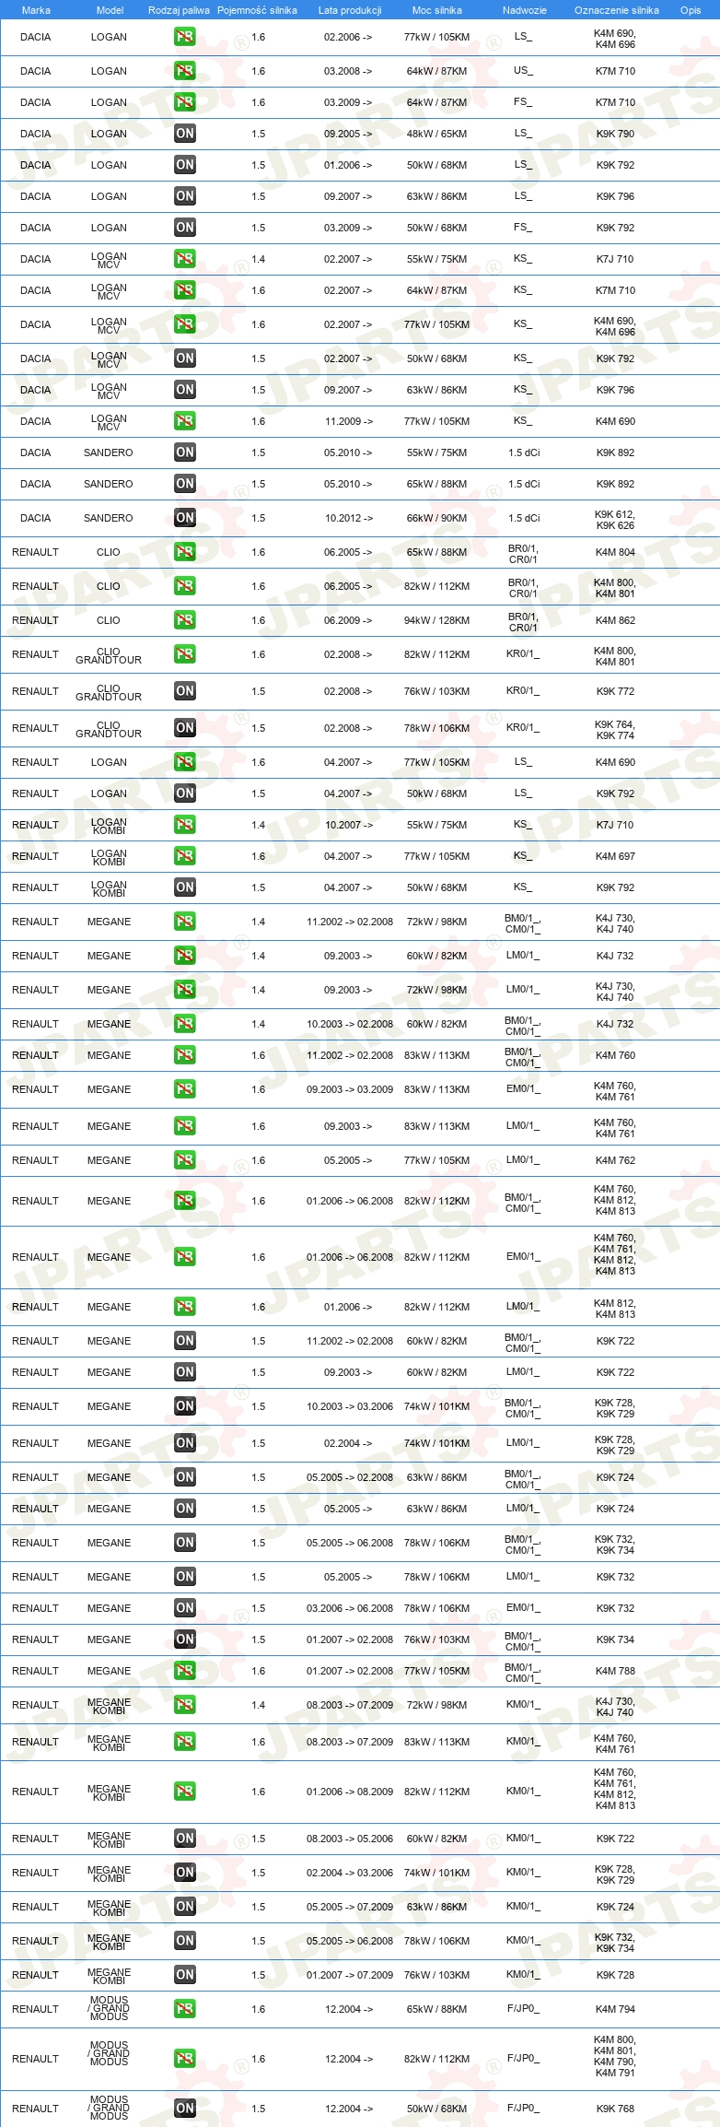Click the production range 01.2006 -> 08.2009

(350, 1792)
